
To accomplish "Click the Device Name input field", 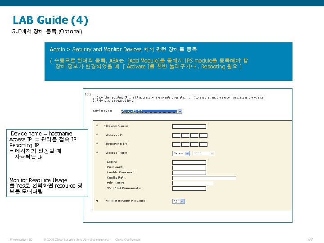I will 189,126.
